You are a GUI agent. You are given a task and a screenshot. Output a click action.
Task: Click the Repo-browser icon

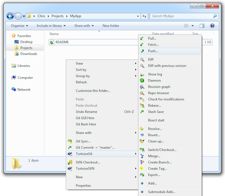pyautogui.click(x=142, y=93)
